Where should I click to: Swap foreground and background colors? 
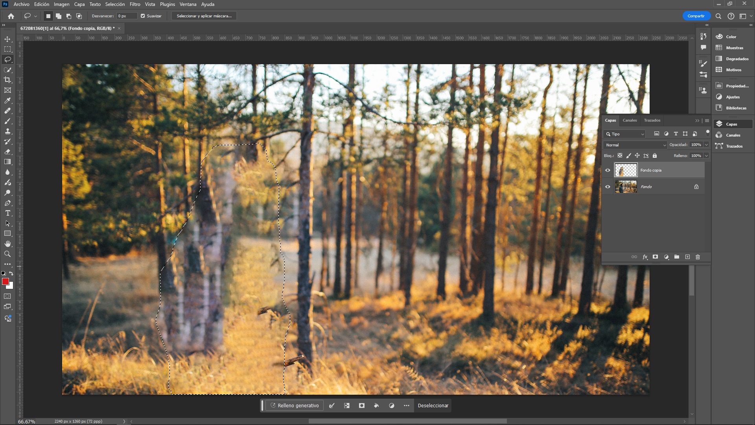(x=11, y=273)
